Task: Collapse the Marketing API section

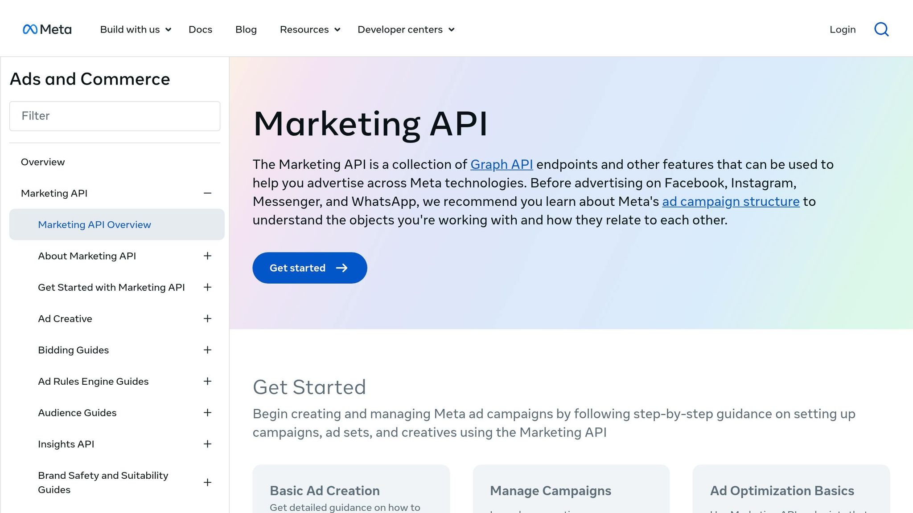Action: coord(207,193)
